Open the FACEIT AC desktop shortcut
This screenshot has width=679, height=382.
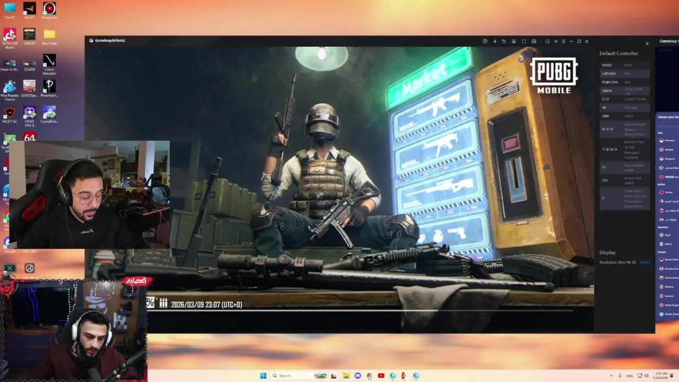(10, 115)
